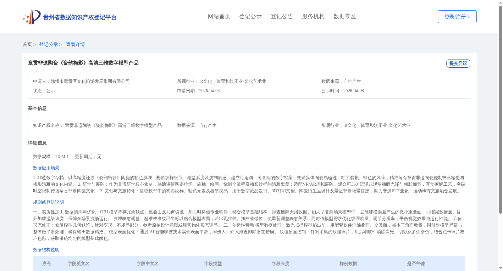Click the 数据结构说明 heading

pyautogui.click(x=46, y=250)
